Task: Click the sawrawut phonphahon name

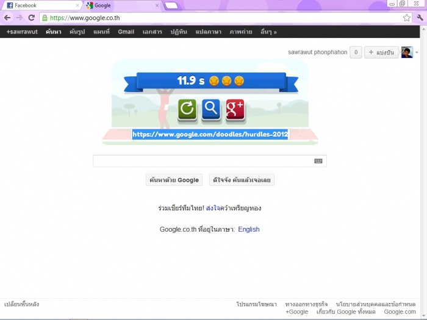Action: (318, 52)
